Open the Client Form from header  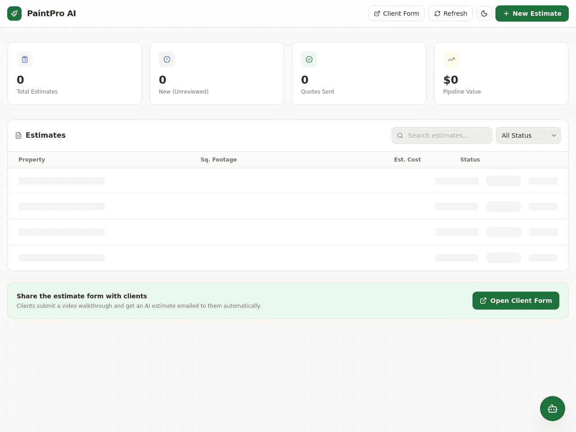click(x=396, y=13)
